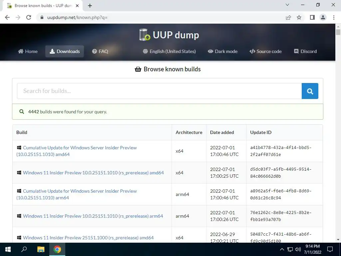Go back in Chrome
The image size is (341, 256).
[7, 17]
